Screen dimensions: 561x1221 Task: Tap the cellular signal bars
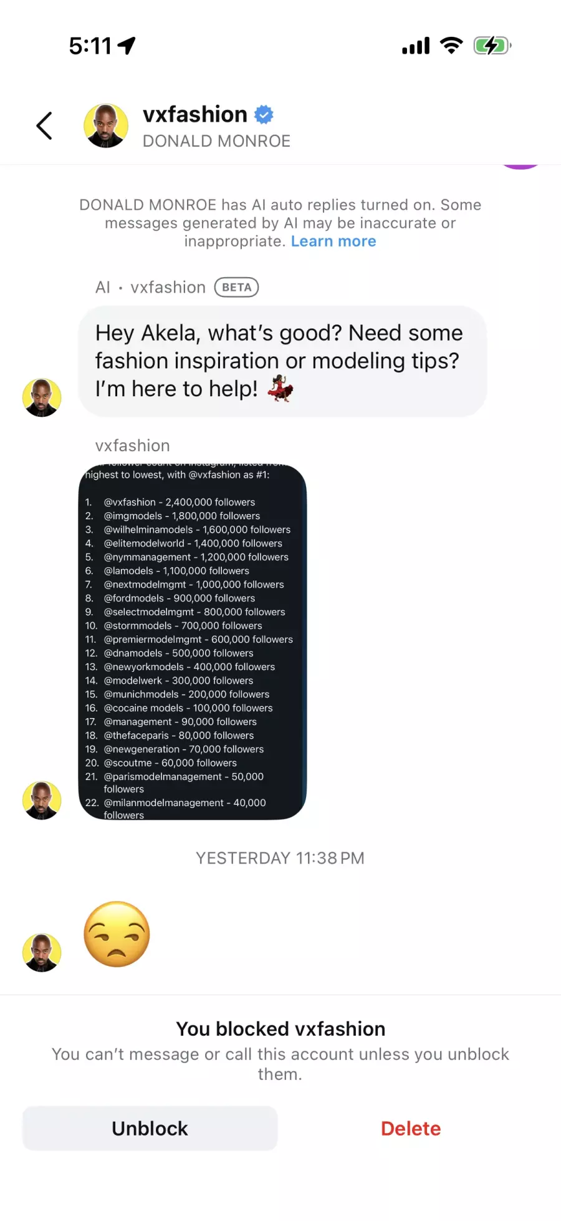(x=416, y=46)
